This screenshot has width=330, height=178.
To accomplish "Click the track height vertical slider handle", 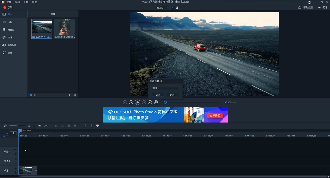I will click(4, 136).
